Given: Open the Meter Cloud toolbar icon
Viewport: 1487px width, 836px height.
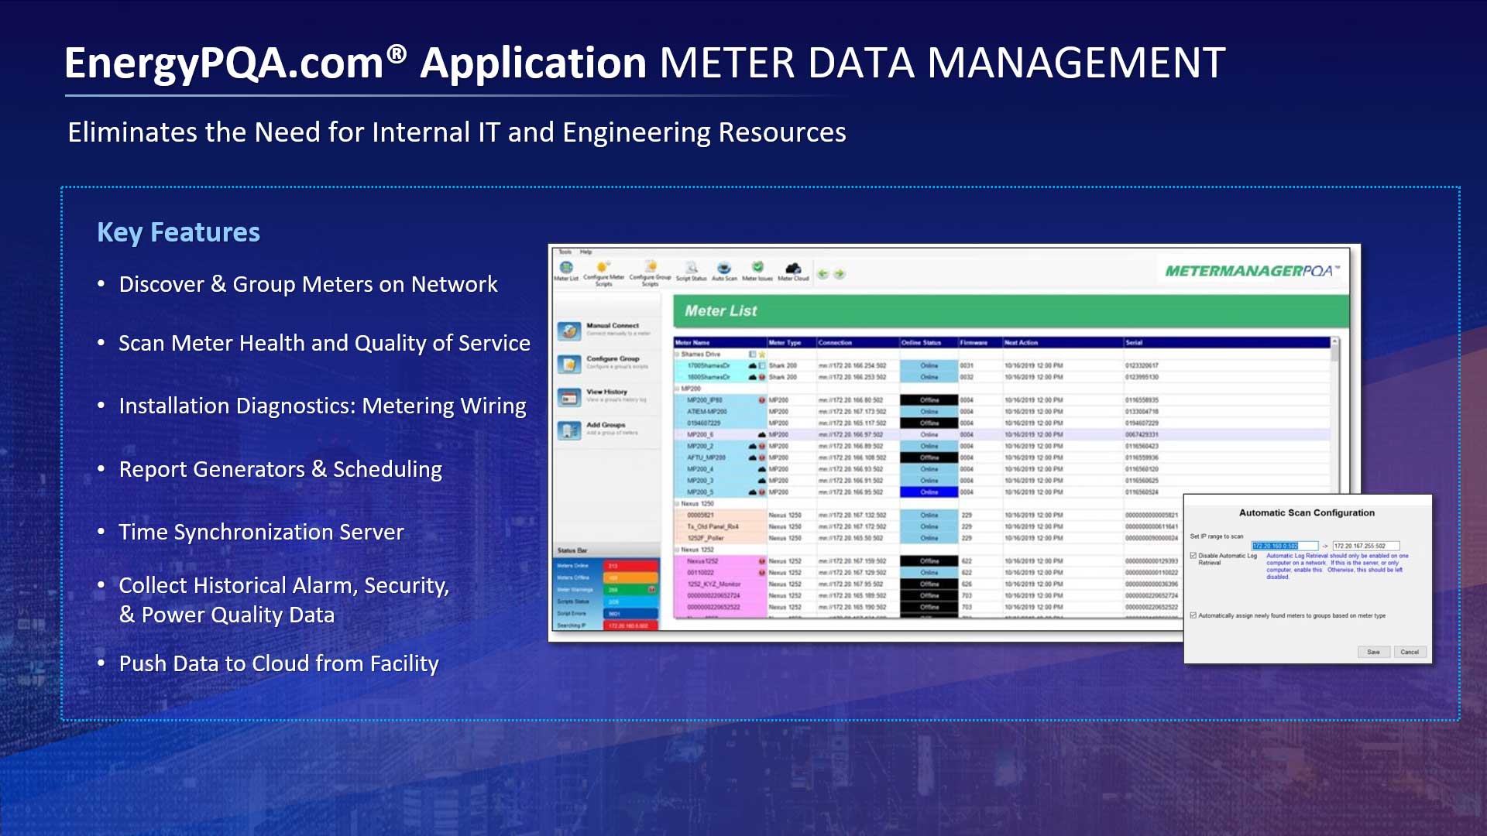Looking at the screenshot, I should click(793, 271).
